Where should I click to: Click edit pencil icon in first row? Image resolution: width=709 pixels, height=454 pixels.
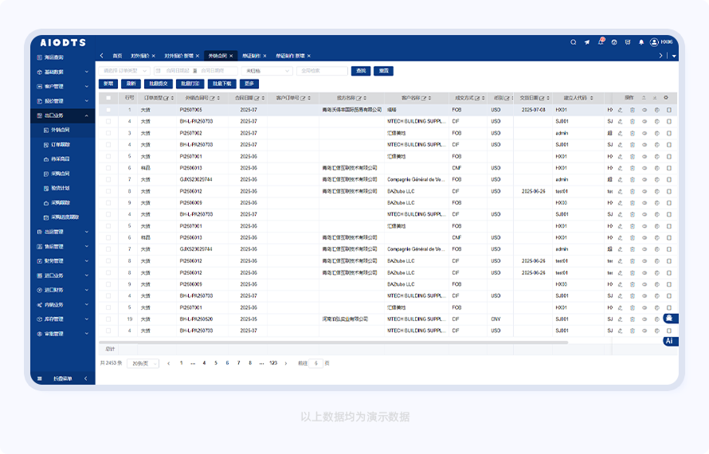(x=620, y=110)
